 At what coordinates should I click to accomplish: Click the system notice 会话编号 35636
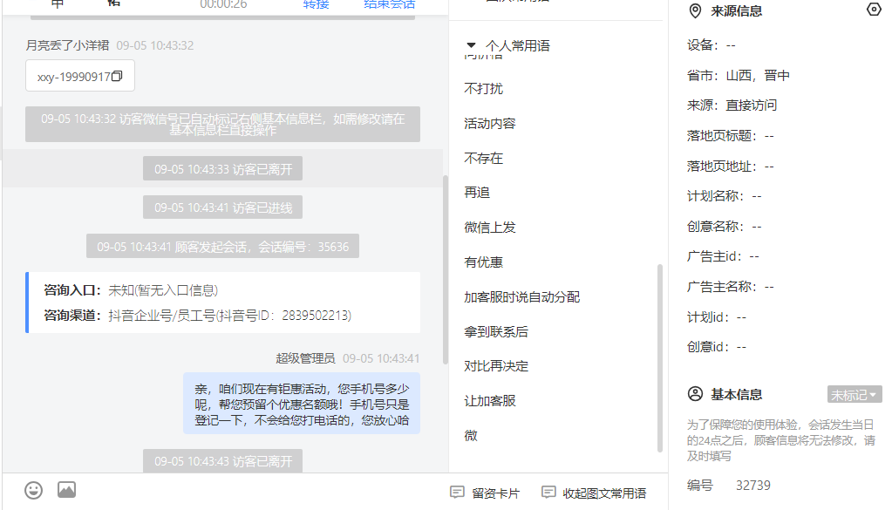click(222, 246)
